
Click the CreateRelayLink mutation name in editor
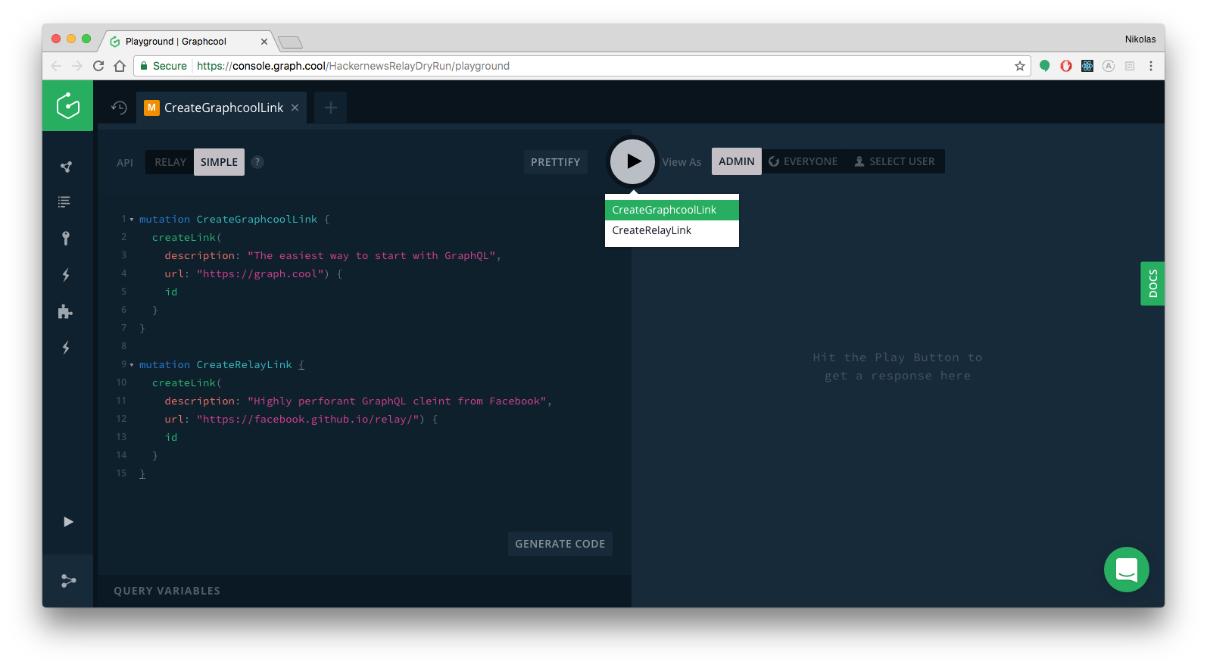click(x=244, y=365)
